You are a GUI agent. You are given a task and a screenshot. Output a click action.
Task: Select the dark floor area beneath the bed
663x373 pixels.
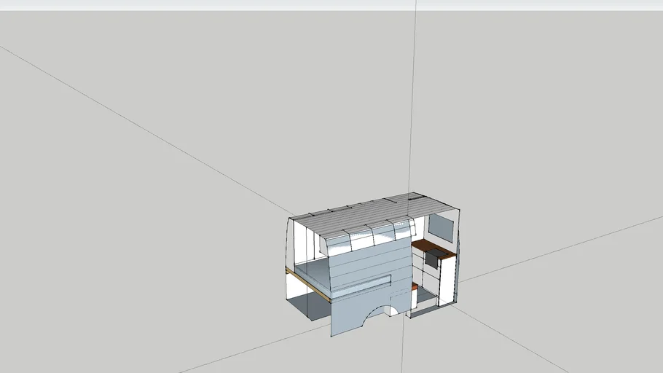(308, 305)
